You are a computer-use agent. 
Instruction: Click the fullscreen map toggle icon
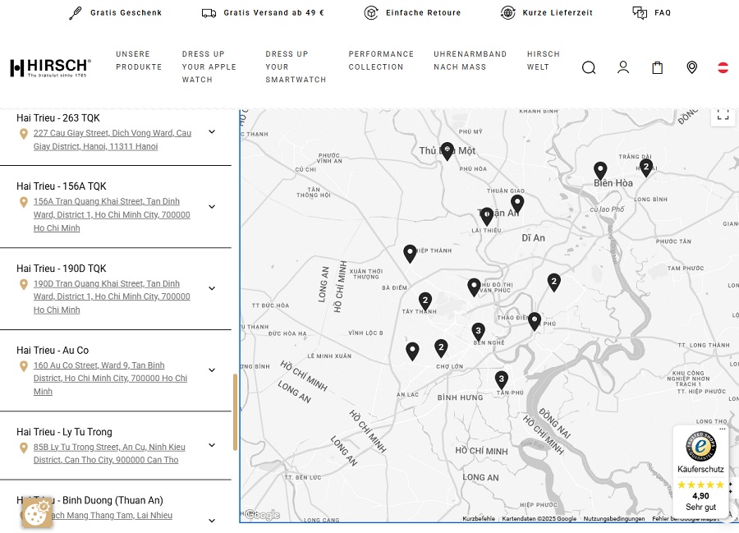[723, 114]
